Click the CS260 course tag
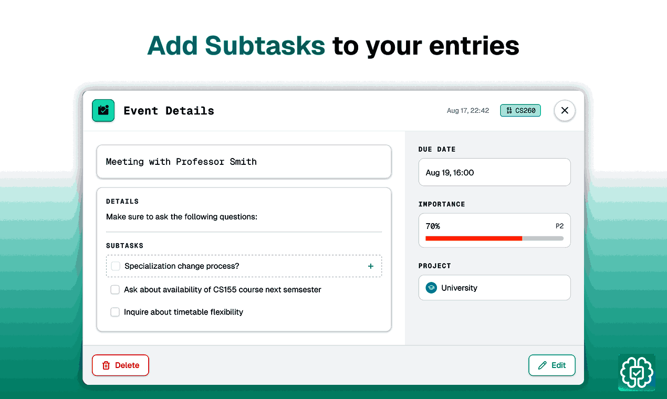Screen dimensions: 667x399 (520, 111)
